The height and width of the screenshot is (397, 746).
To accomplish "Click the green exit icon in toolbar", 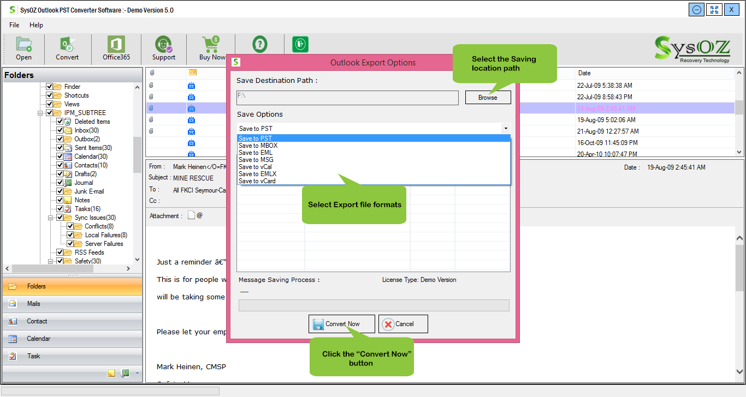I will point(300,44).
